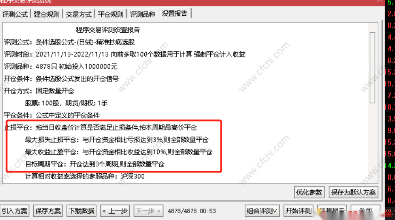Click the report's vertical scrollbar thumb
The width and height of the screenshot is (395, 220).
tap(372, 68)
